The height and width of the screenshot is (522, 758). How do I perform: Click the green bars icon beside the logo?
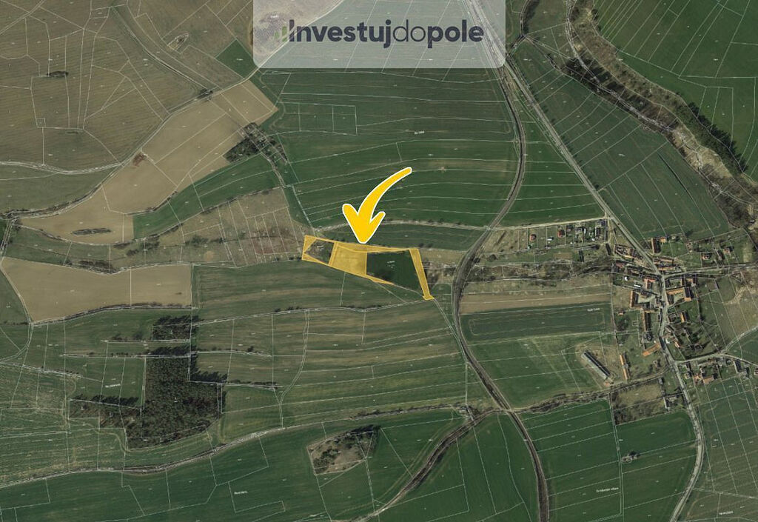click(281, 33)
